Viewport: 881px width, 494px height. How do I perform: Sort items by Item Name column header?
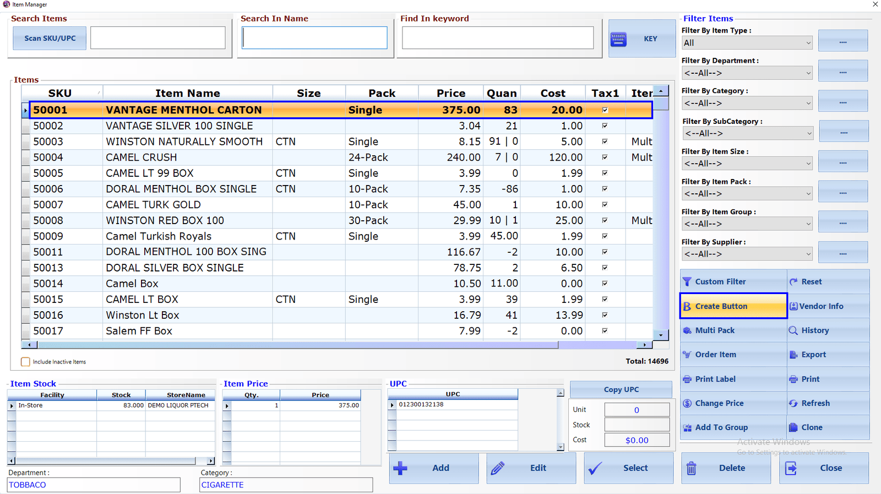pos(188,93)
